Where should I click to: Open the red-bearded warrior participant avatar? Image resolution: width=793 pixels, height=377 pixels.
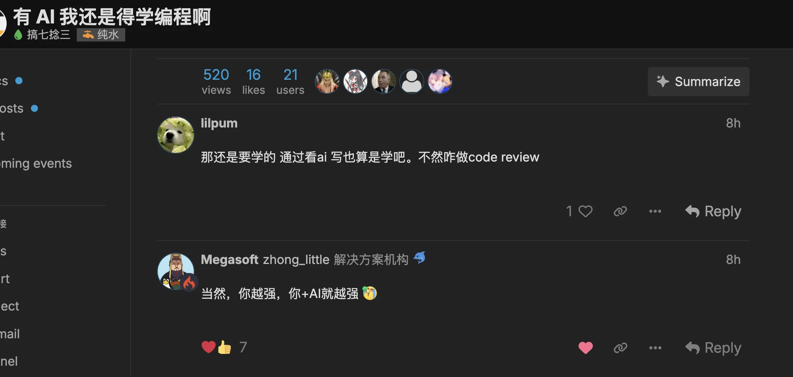327,81
